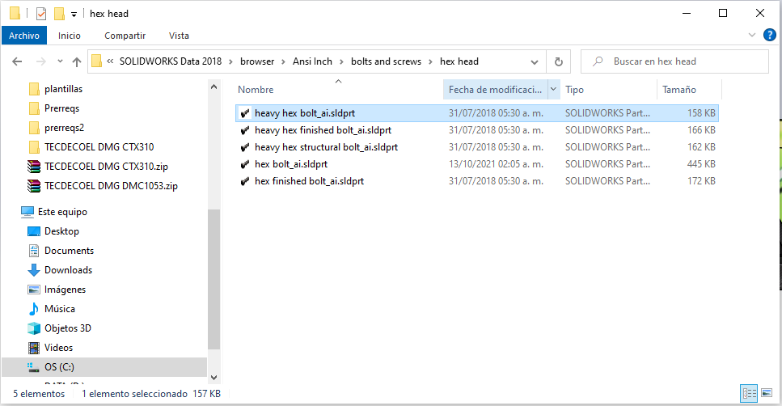Image resolution: width=782 pixels, height=406 pixels.
Task: Click the Properties quick access icon
Action: click(41, 14)
